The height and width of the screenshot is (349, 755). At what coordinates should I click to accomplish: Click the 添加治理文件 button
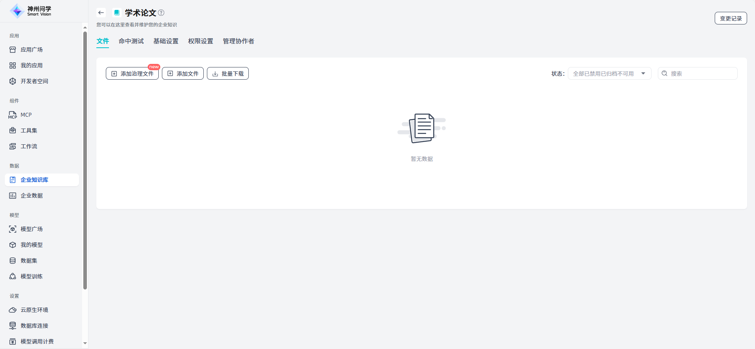[132, 74]
